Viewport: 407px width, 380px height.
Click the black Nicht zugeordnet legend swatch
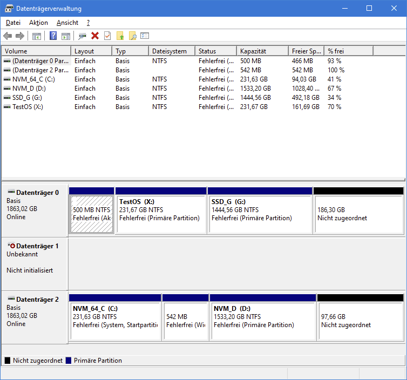8,360
